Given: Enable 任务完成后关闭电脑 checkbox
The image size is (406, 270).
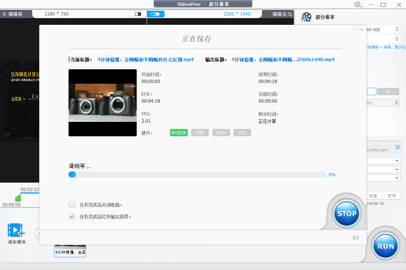Looking at the screenshot, I should tap(72, 204).
